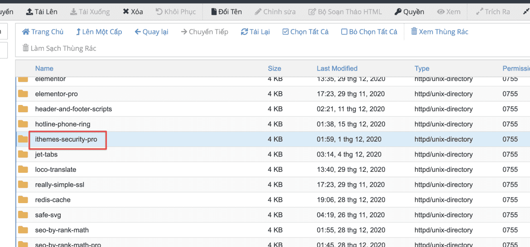Viewport: 530px width, 247px height.
Task: Sort by Type column header
Action: (x=422, y=69)
